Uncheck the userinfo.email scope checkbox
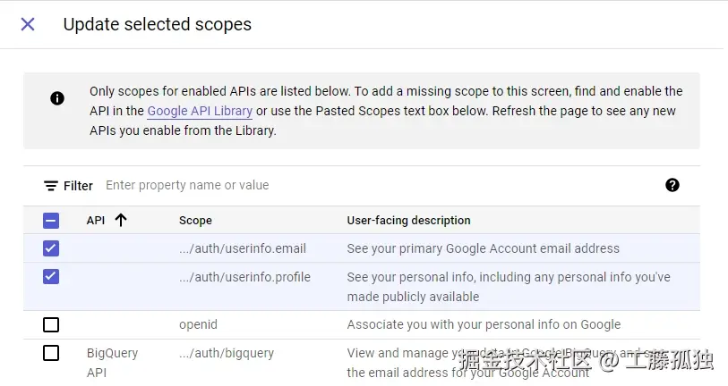The height and width of the screenshot is (386, 728). coord(51,248)
